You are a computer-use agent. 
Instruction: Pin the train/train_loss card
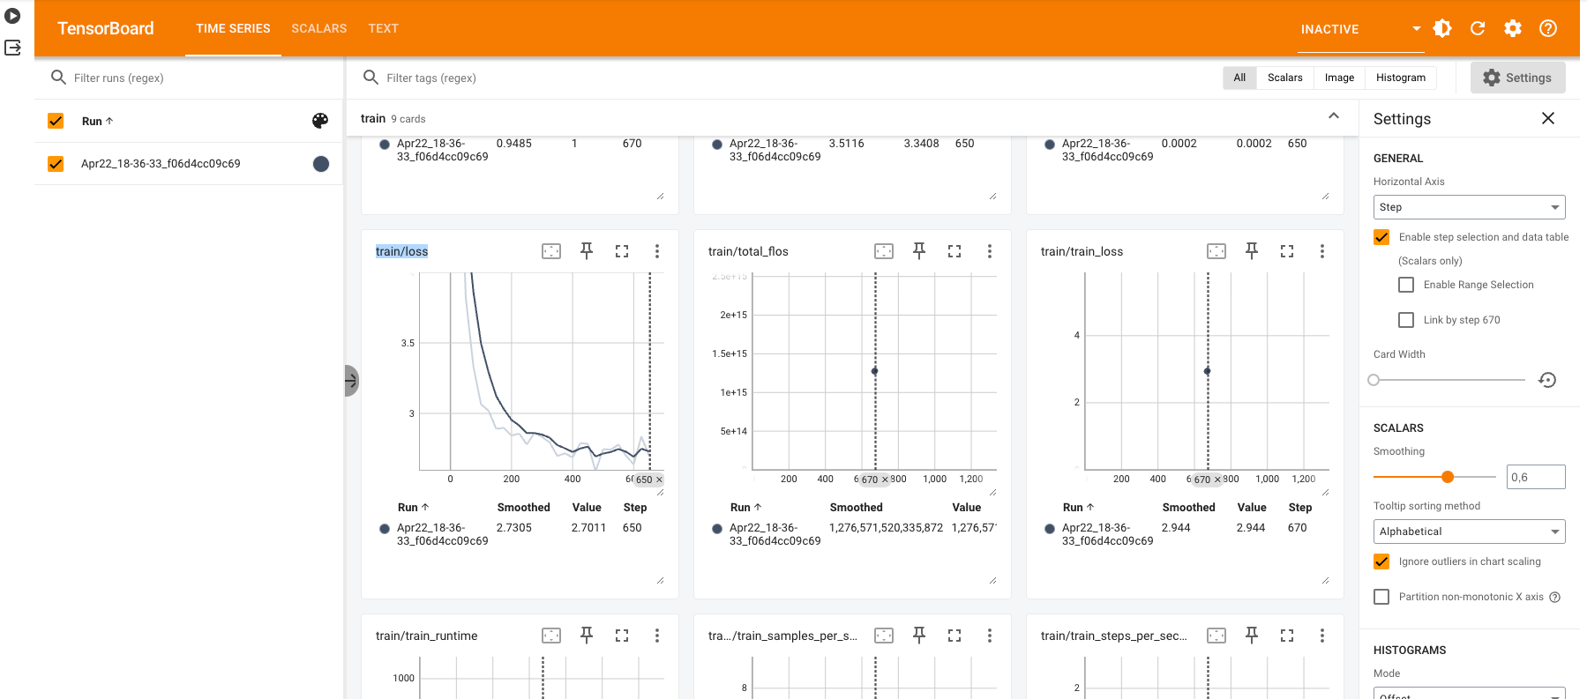tap(1252, 251)
